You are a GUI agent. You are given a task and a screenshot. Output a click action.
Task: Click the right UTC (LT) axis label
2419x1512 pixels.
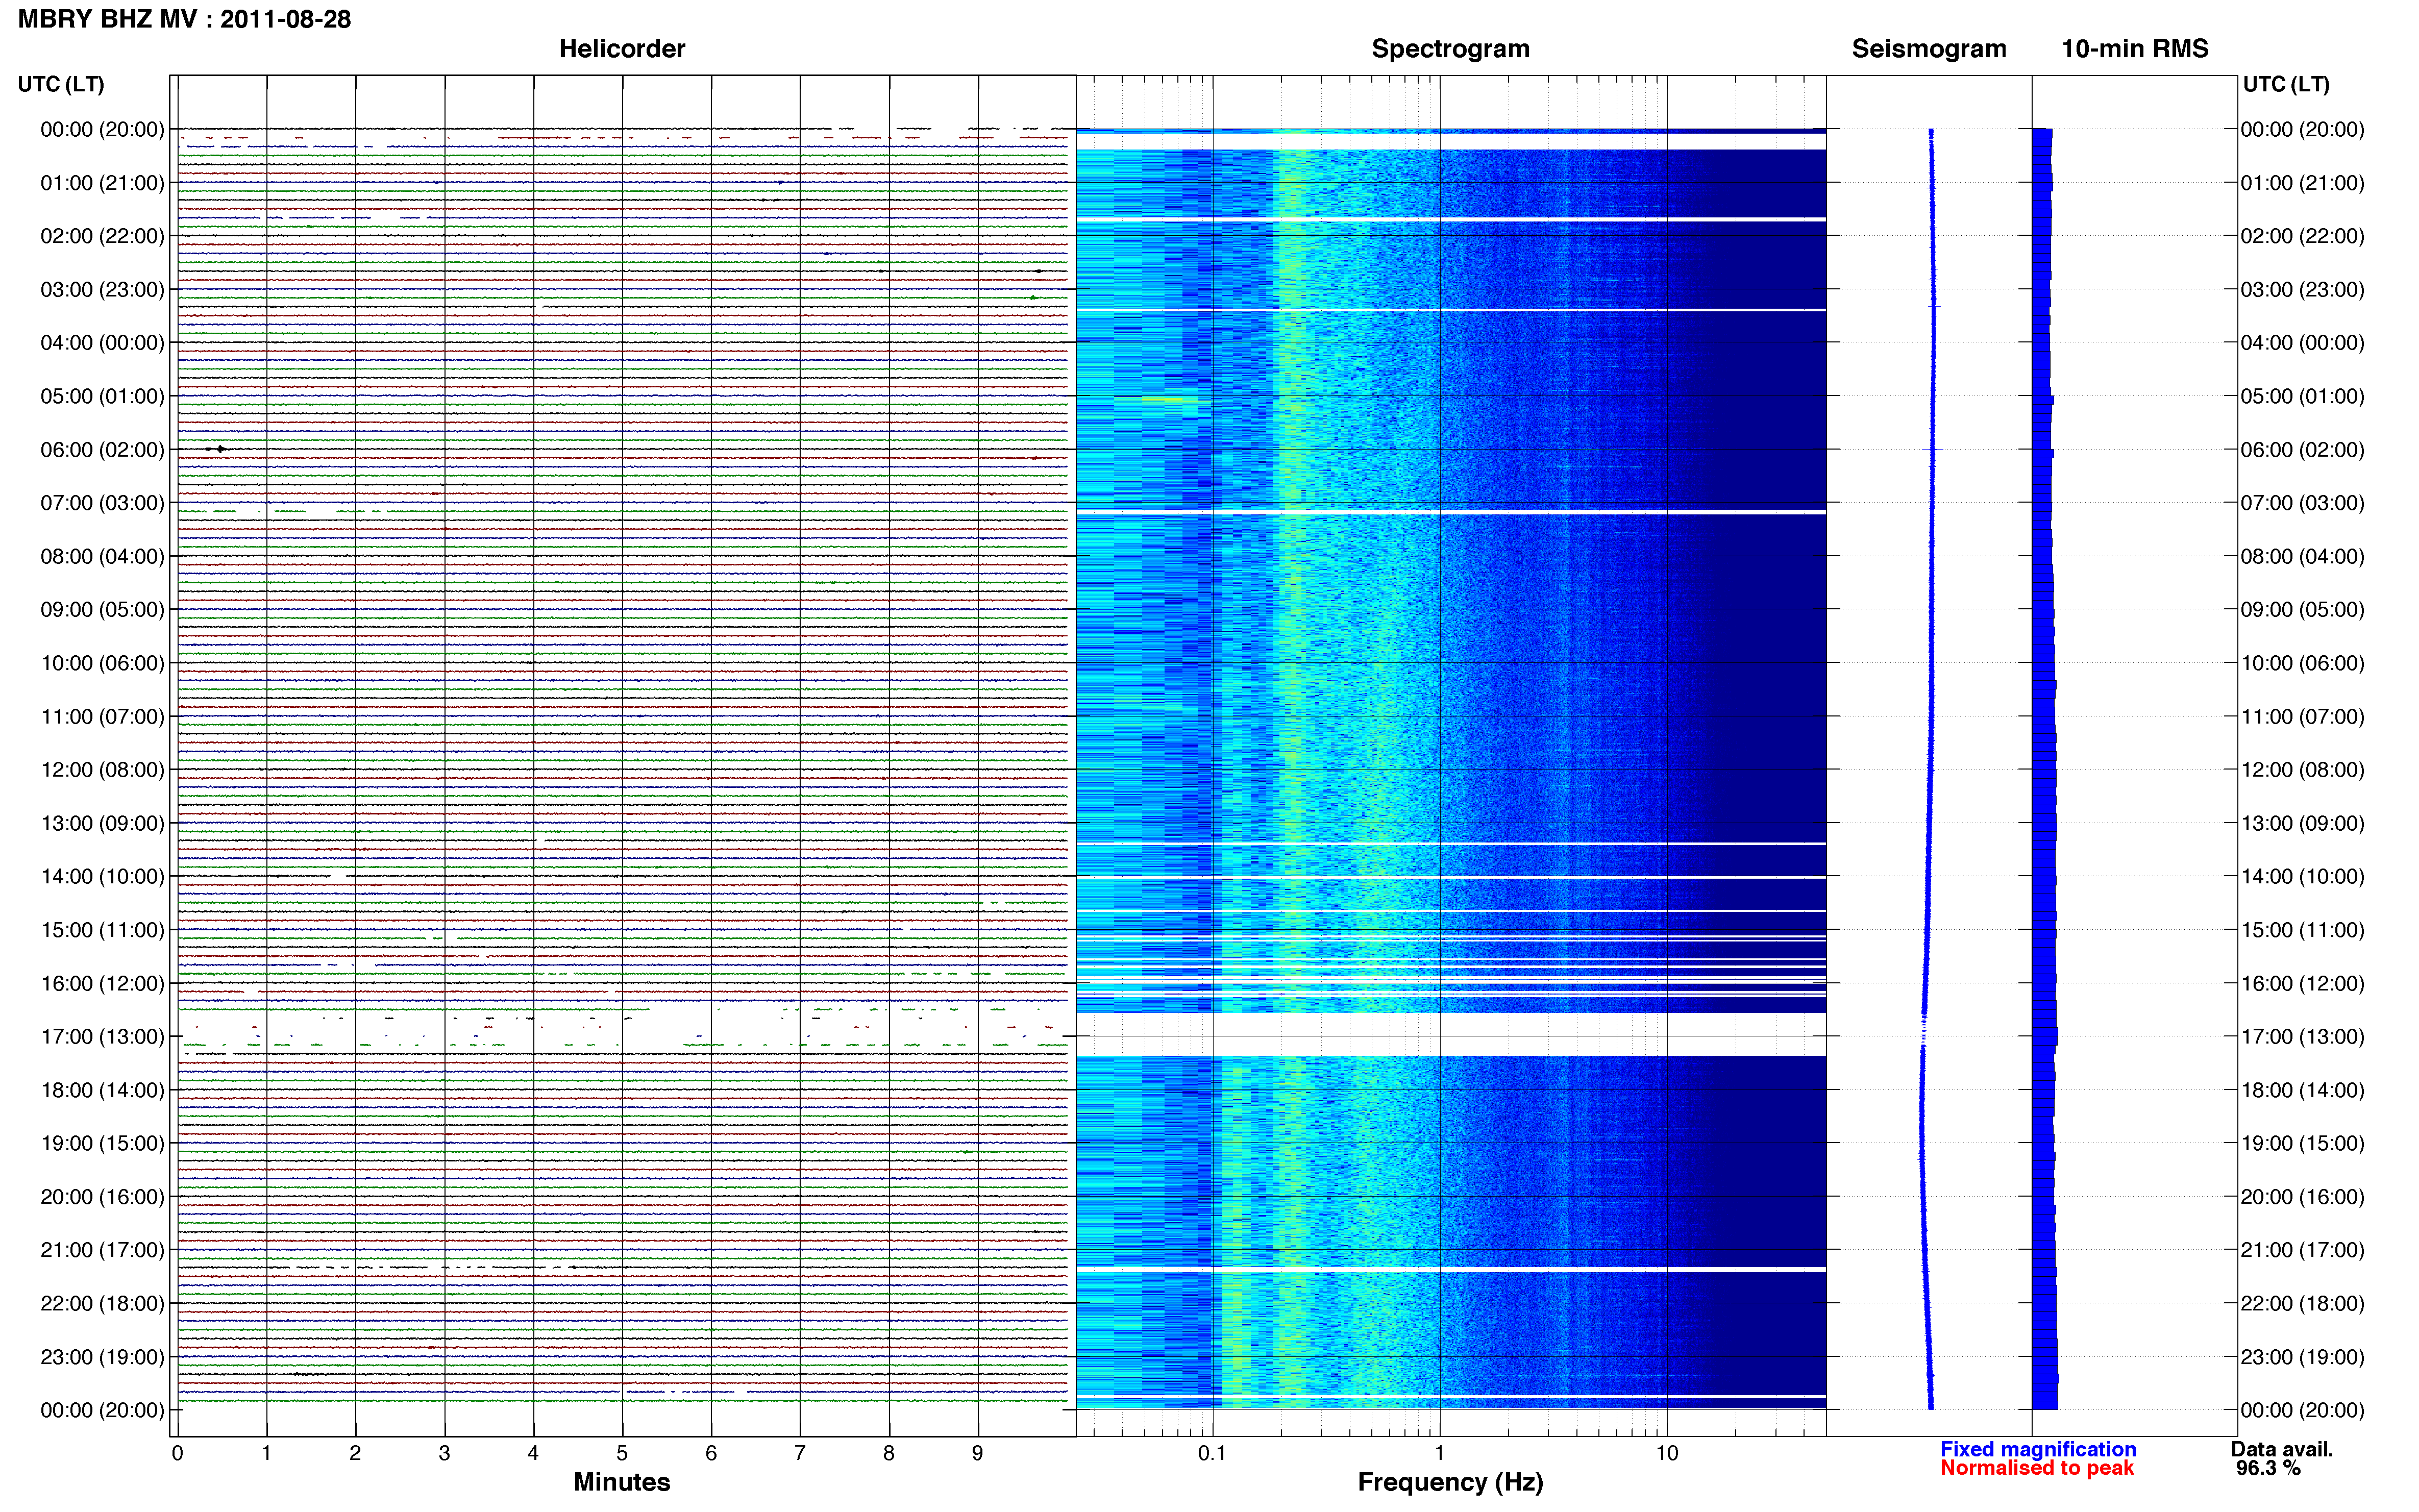click(x=2286, y=84)
